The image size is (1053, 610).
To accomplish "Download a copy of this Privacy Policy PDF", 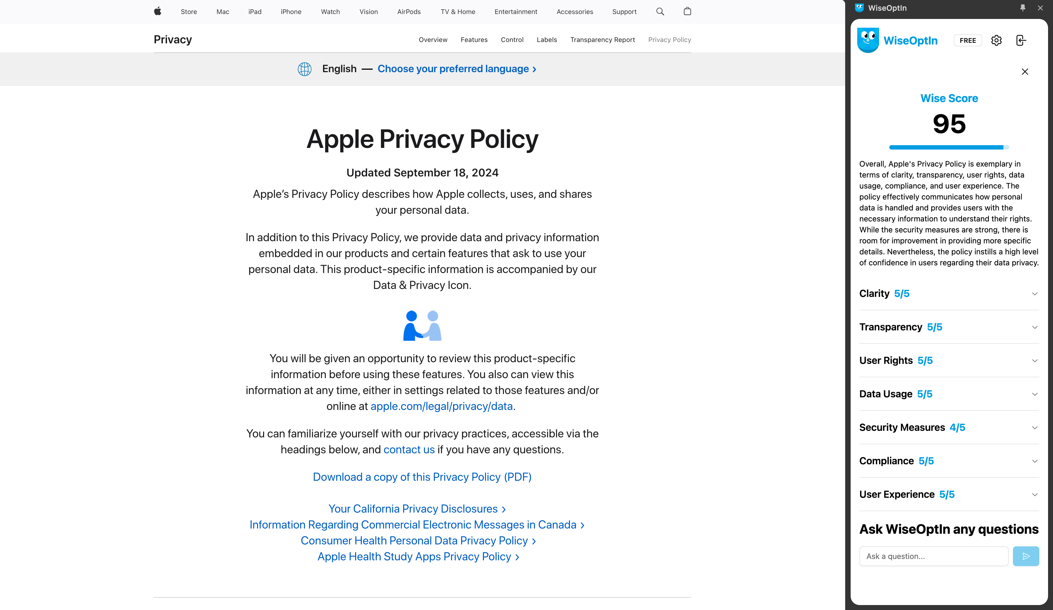I will coord(422,477).
